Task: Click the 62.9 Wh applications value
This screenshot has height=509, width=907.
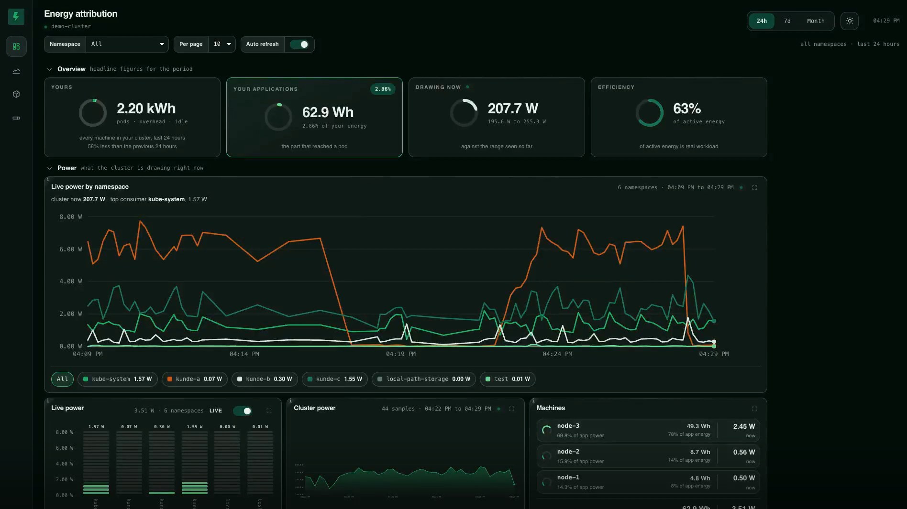Action: (328, 112)
